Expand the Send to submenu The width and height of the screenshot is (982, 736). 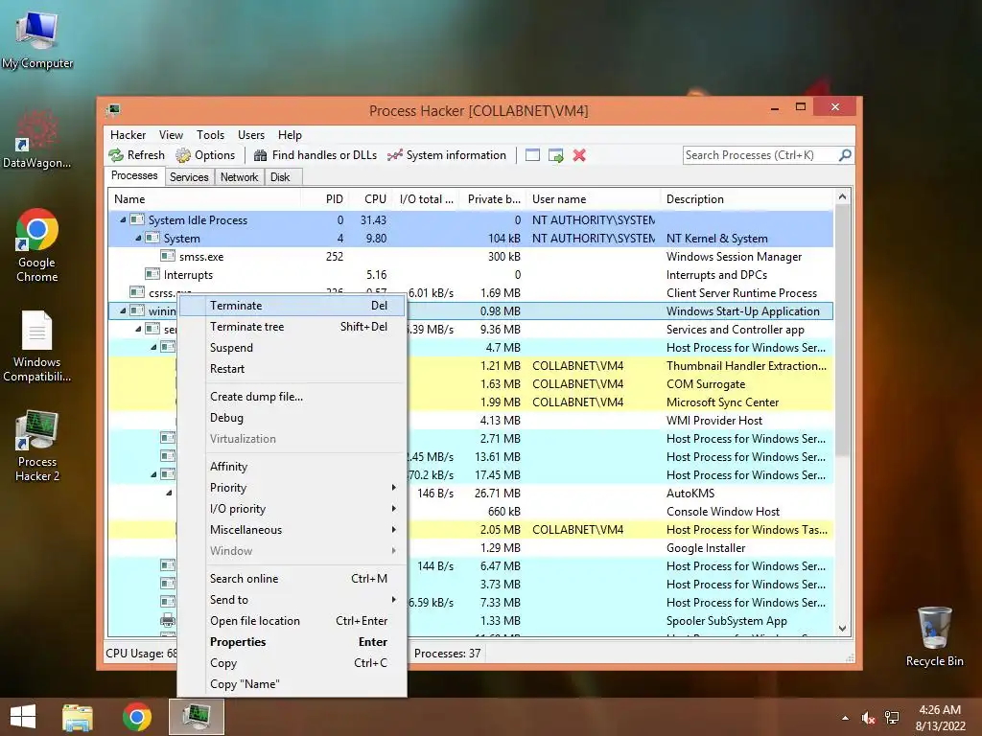click(x=292, y=600)
